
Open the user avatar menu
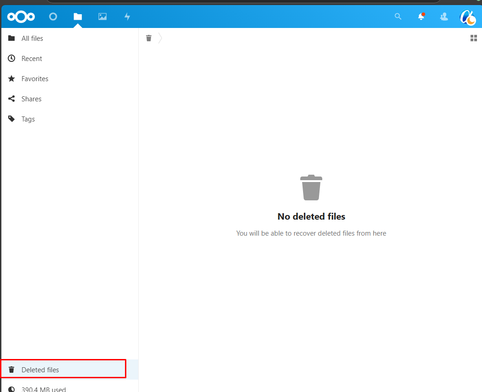click(467, 17)
